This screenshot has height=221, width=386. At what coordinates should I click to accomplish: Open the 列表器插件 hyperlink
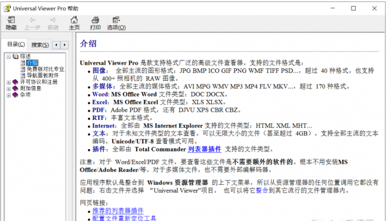coord(204,149)
